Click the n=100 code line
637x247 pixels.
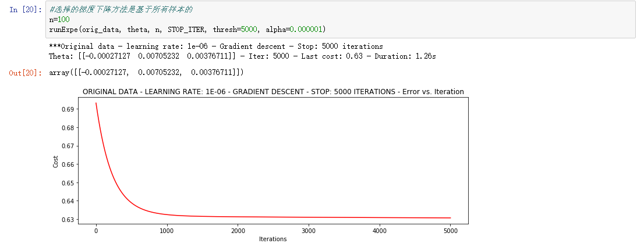tap(59, 19)
